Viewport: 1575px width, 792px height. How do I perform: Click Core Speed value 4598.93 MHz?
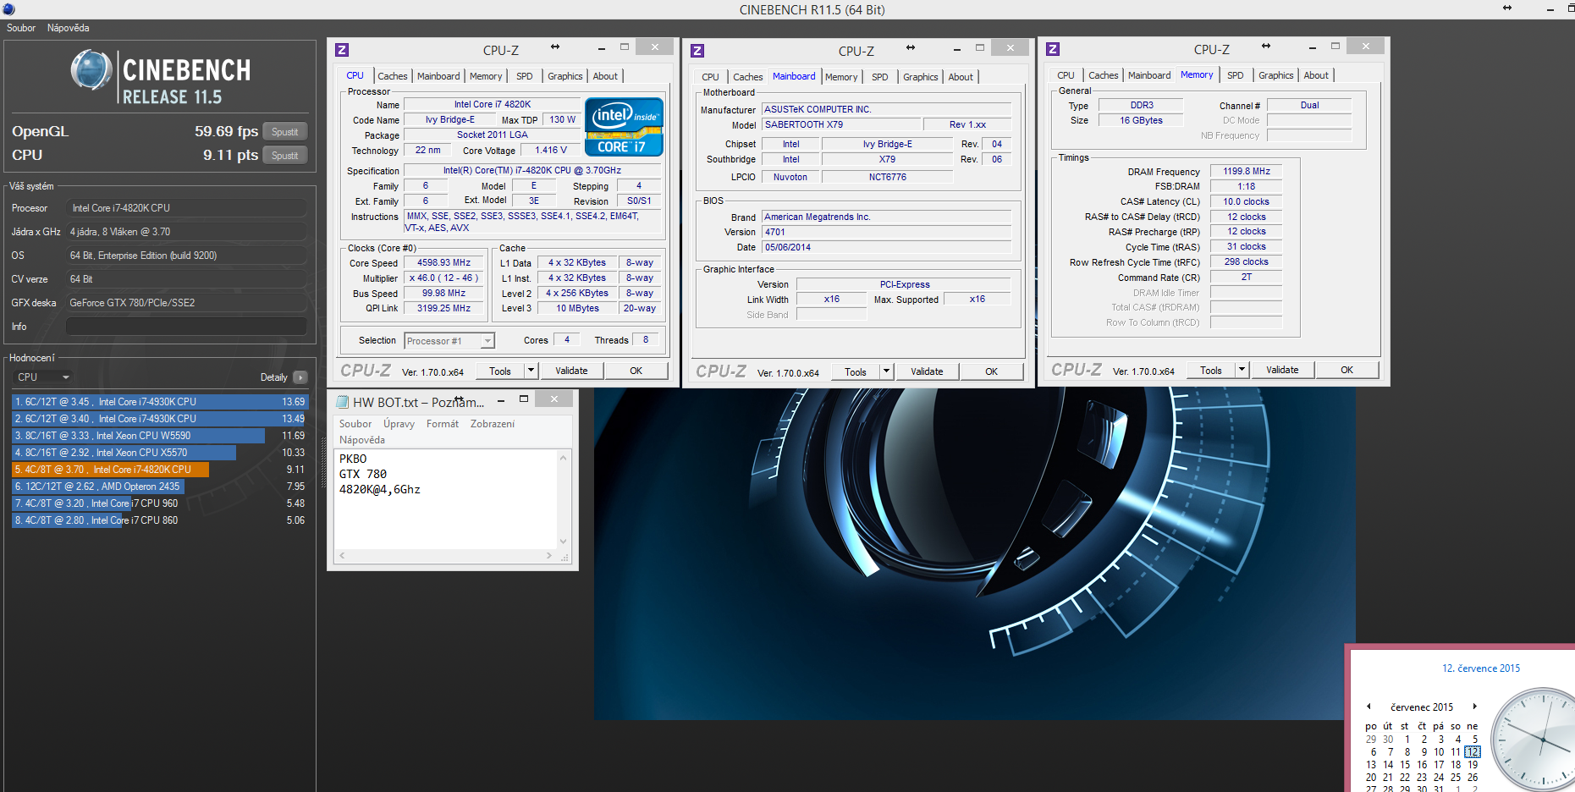coord(443,263)
